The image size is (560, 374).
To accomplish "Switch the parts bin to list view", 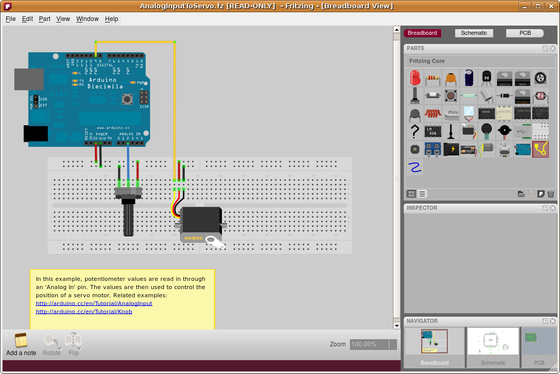I will coord(422,194).
